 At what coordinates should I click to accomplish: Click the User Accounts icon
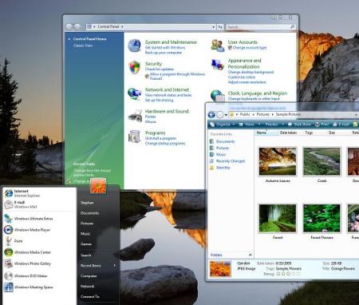coord(218,46)
